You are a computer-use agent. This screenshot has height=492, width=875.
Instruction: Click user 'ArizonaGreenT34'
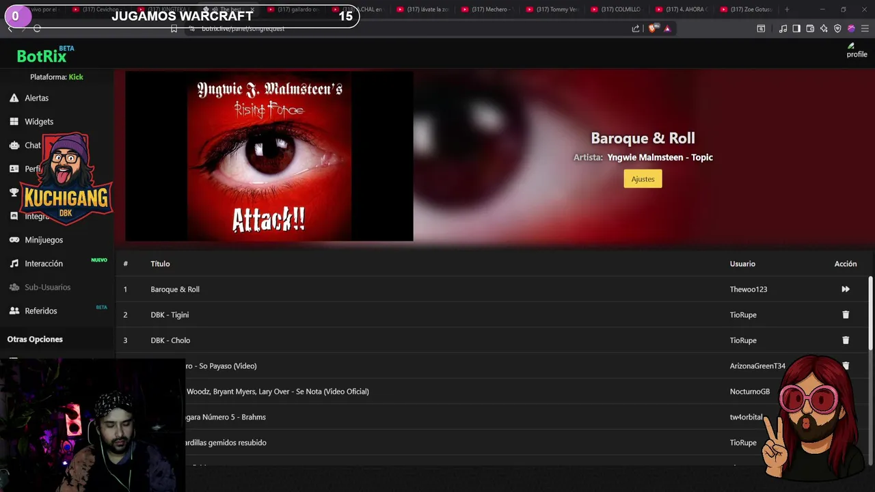[x=757, y=366]
